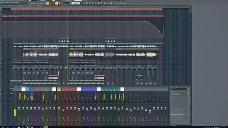228x128 pixels.
Task: Click the lowest fader in the red track group
Action: [63, 111]
